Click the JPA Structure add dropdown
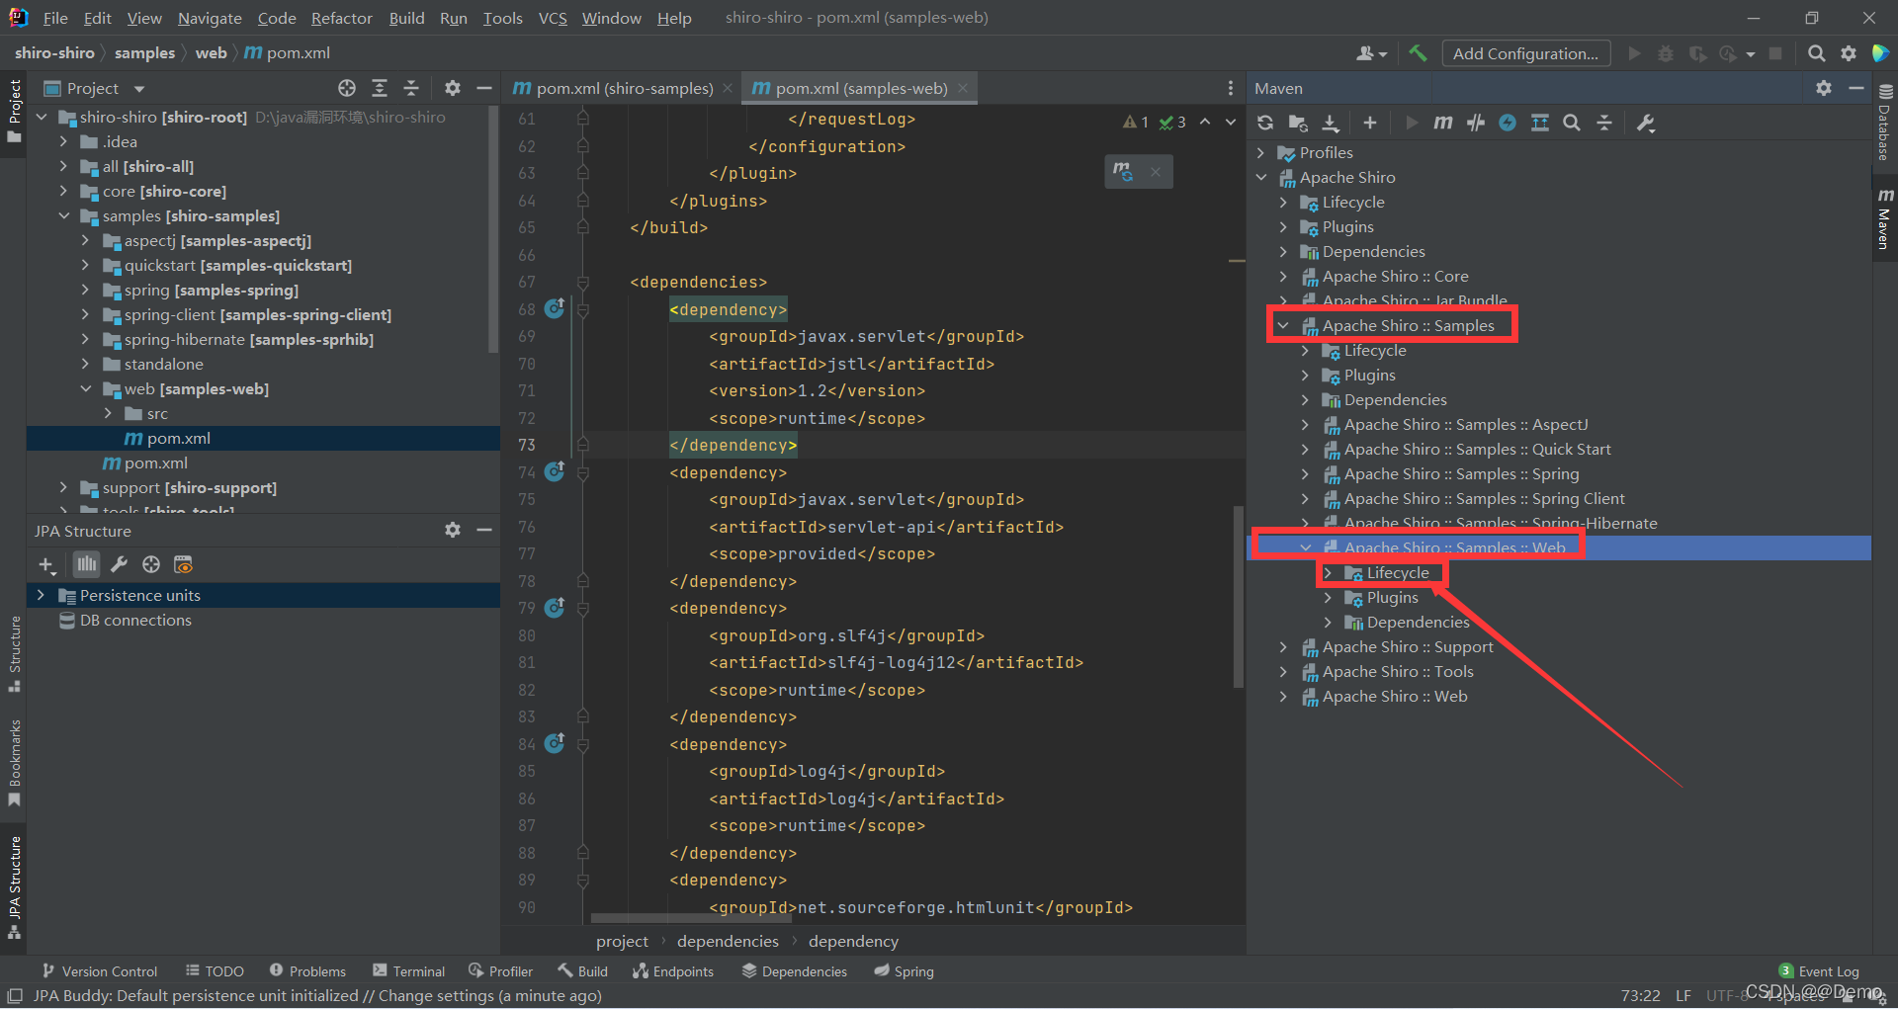Image resolution: width=1898 pixels, height=1009 pixels. (46, 565)
